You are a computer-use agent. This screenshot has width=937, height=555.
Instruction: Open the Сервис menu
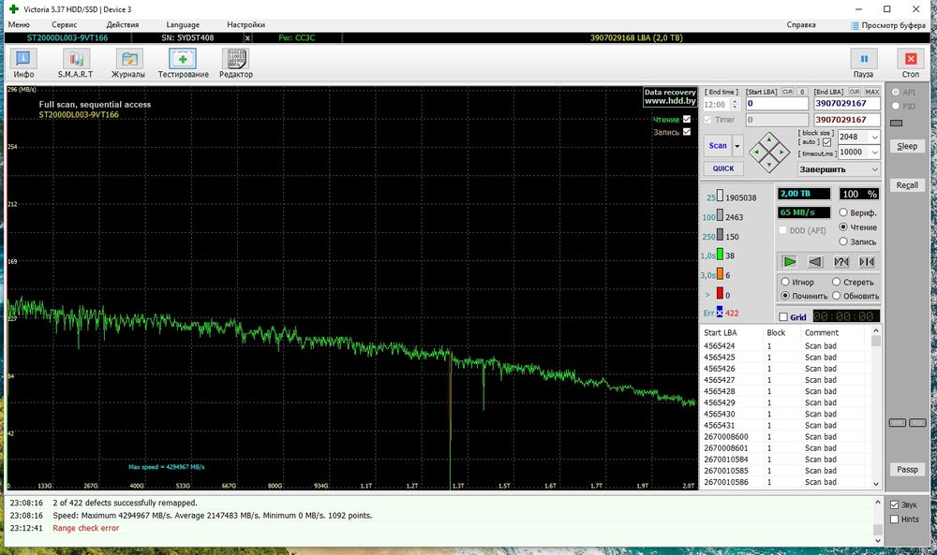(65, 24)
